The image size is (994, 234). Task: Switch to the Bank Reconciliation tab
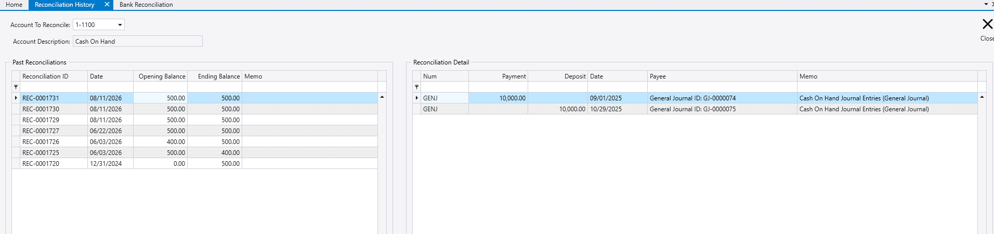tap(146, 5)
